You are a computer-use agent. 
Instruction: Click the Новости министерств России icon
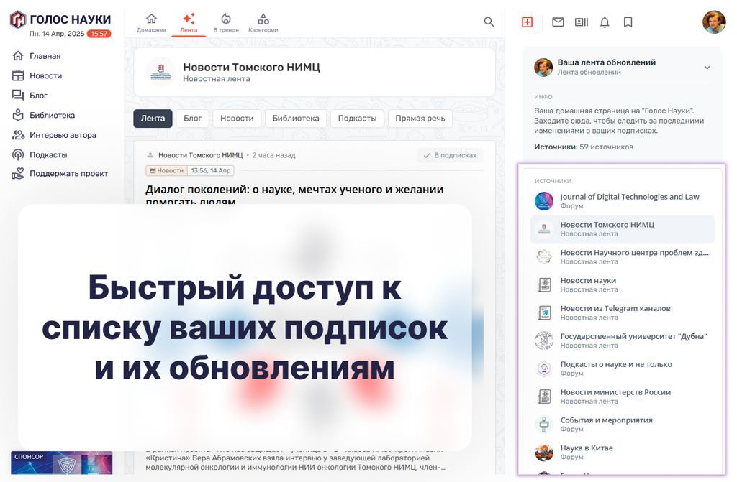click(x=544, y=397)
